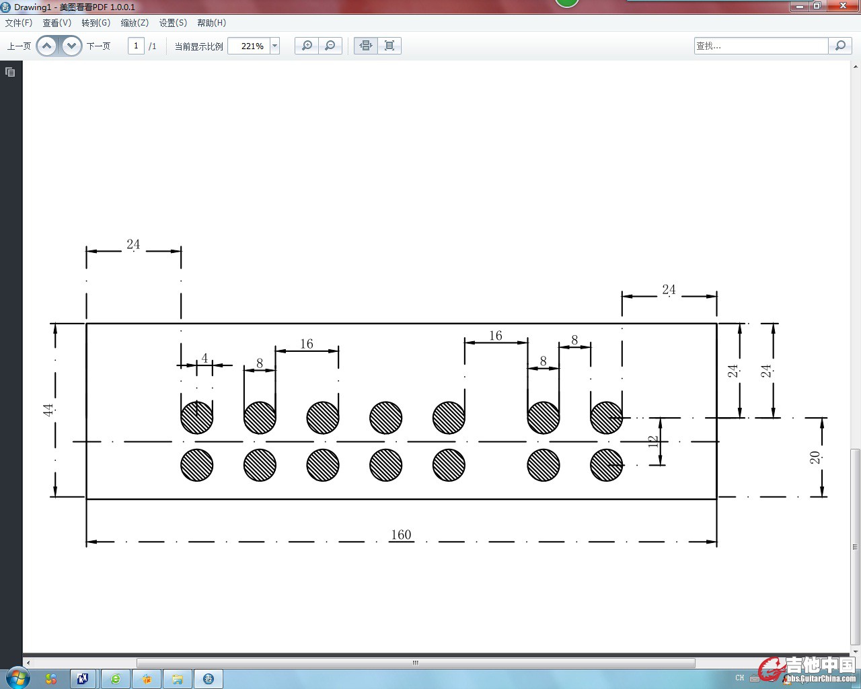Click the 当前显示比例 label
The height and width of the screenshot is (689, 861).
(x=199, y=46)
